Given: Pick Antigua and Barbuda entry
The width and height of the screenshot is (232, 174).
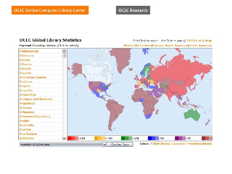Looking at the screenshot, I should click(36, 99).
